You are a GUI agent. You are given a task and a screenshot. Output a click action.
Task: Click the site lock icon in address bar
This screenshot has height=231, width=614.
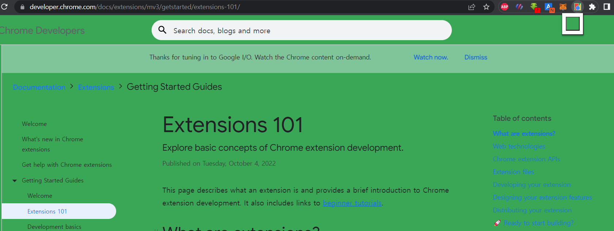click(22, 7)
